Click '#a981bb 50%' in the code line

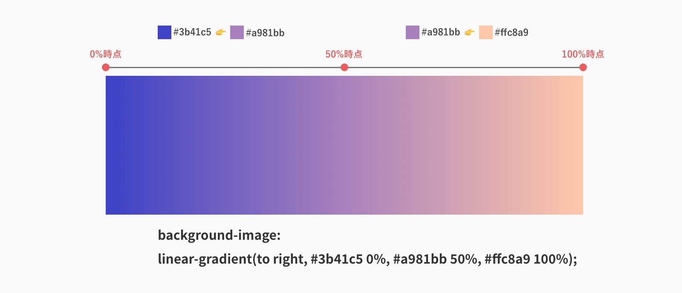[434, 259]
